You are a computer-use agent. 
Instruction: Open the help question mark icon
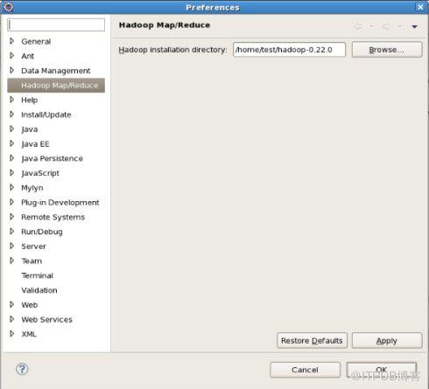[x=22, y=369]
